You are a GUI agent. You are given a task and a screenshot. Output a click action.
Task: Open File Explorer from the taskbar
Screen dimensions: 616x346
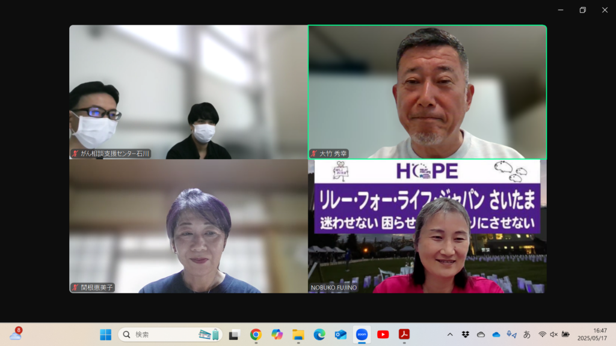pos(298,335)
